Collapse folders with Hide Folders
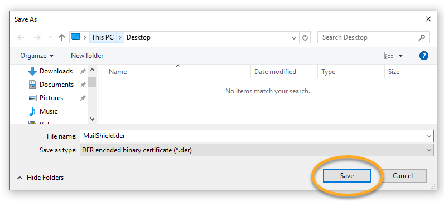444x202 pixels. 41,178
